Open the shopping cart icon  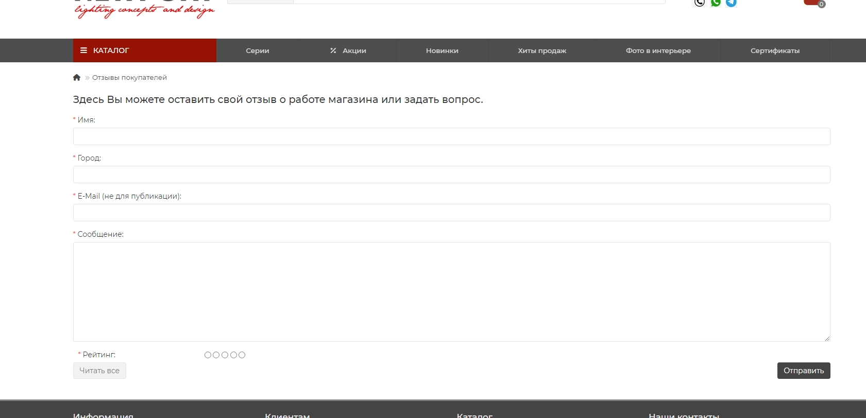click(x=813, y=3)
